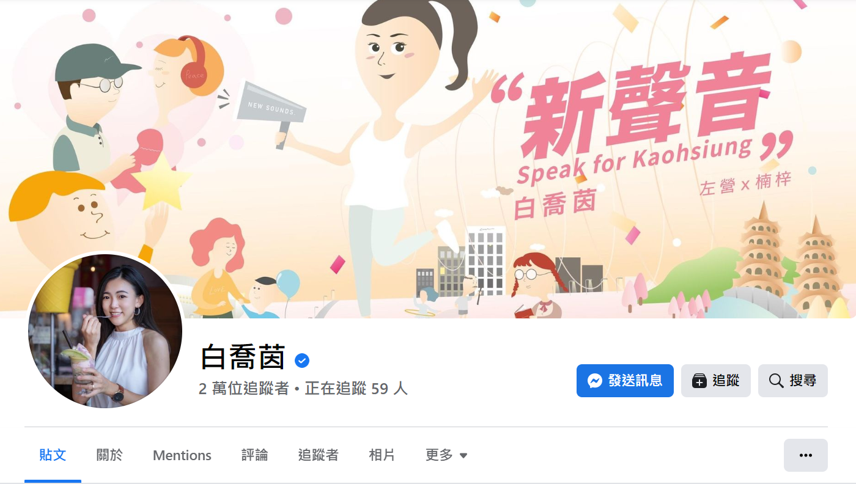Select the Mentions tab

pos(182,455)
